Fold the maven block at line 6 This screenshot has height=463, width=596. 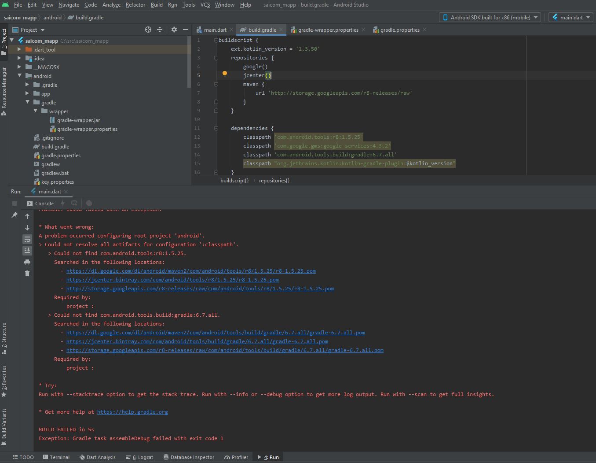tap(216, 84)
